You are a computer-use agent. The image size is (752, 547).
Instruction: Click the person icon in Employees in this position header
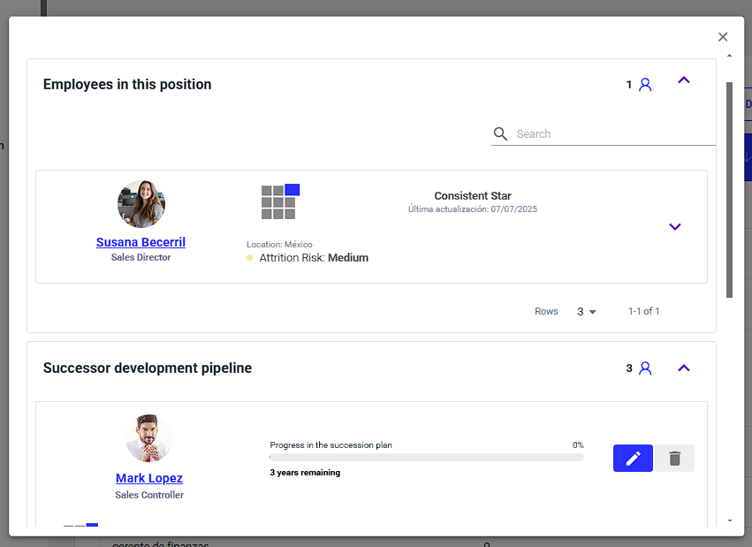click(x=645, y=85)
